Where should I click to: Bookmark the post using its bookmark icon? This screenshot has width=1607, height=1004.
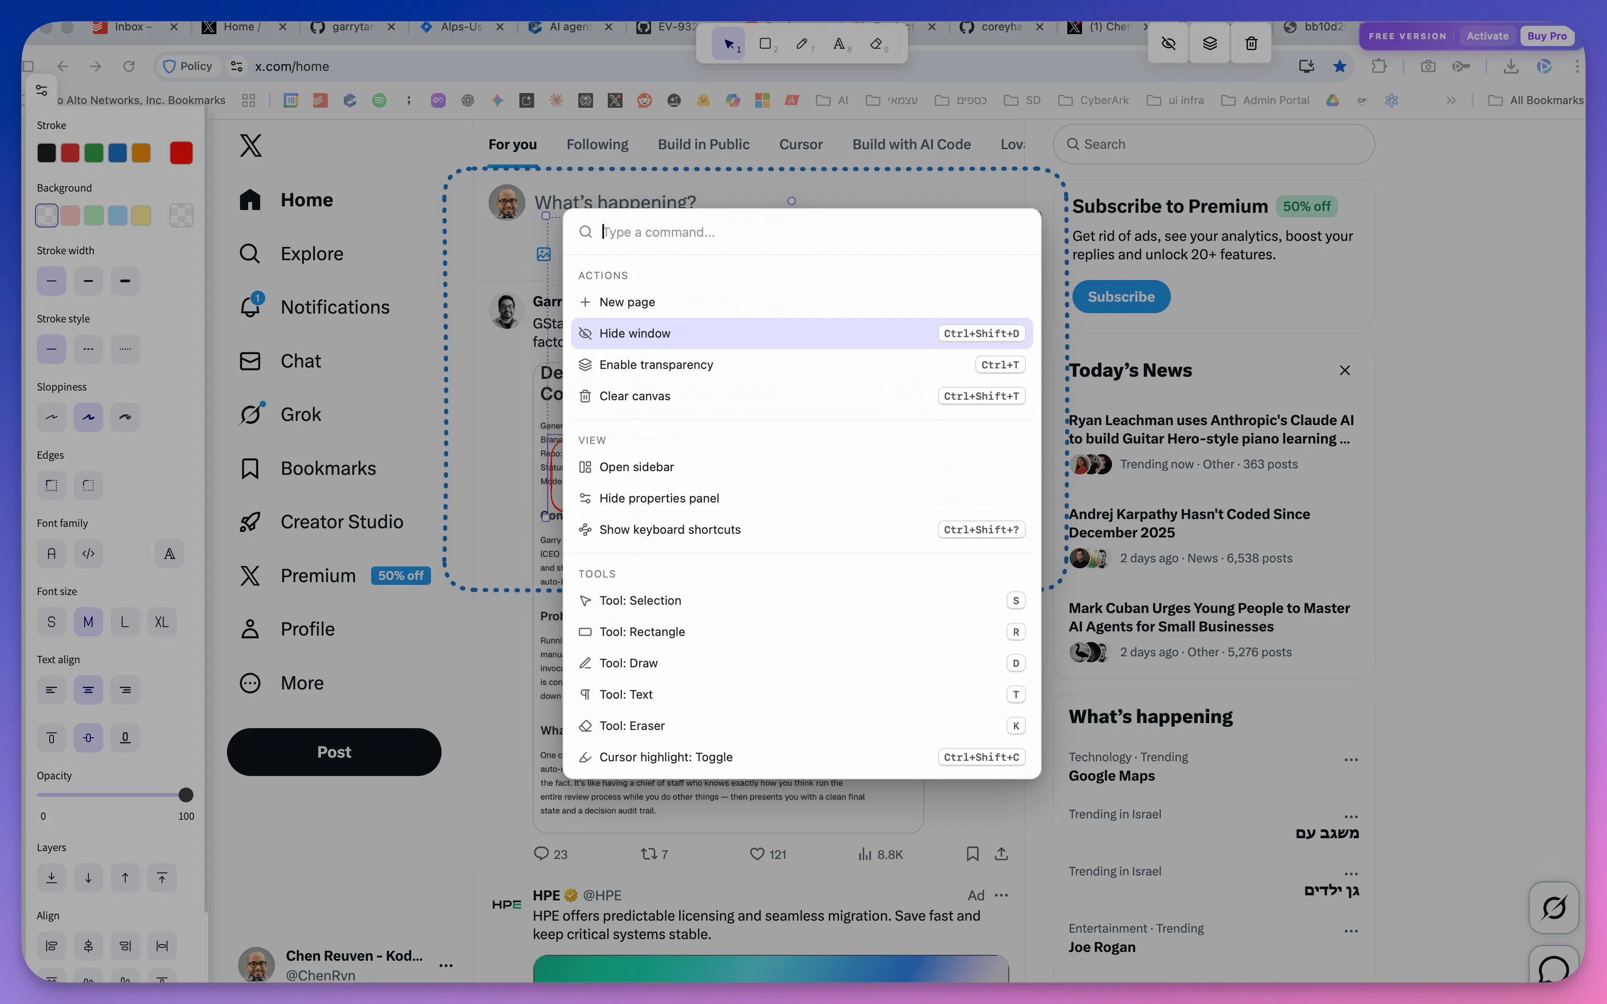(x=972, y=854)
